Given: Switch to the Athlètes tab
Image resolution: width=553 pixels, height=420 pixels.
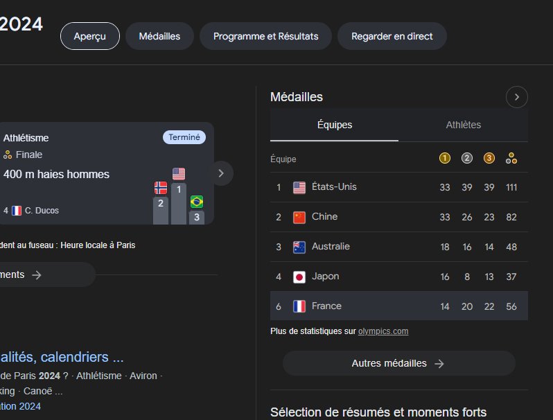Looking at the screenshot, I should click(x=463, y=125).
